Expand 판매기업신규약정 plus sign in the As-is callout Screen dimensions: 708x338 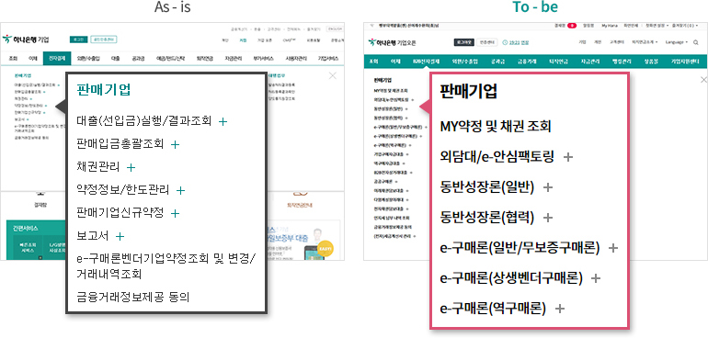pyautogui.click(x=176, y=213)
